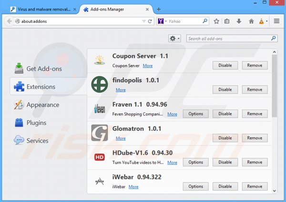
Task: Open Options for iWebar
Action: coord(196,186)
